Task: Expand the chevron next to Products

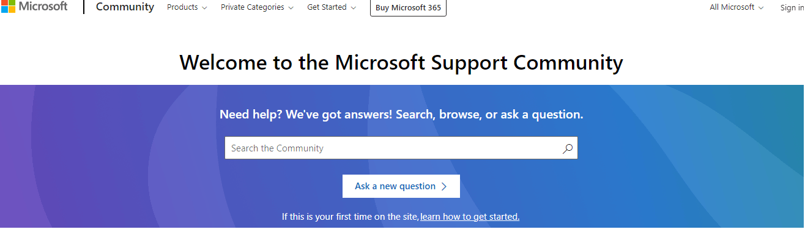Action: click(x=204, y=8)
